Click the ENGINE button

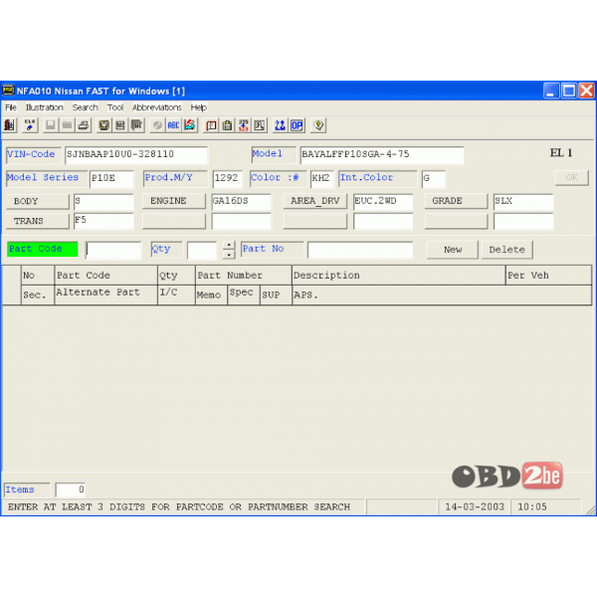(x=173, y=201)
